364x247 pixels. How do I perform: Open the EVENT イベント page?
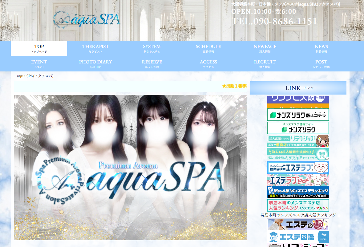click(39, 64)
